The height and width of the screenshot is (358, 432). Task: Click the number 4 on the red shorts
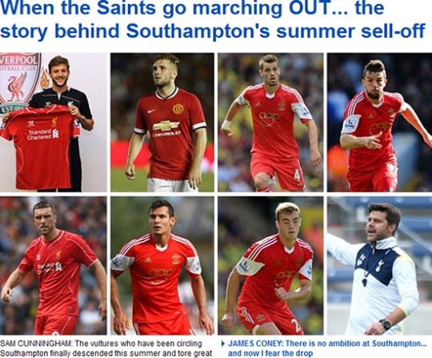pyautogui.click(x=297, y=175)
